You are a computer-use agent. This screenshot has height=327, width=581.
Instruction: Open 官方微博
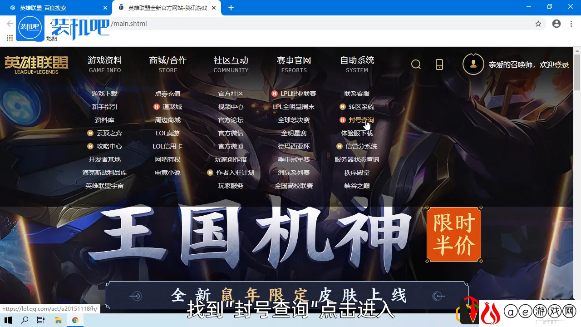click(x=231, y=146)
